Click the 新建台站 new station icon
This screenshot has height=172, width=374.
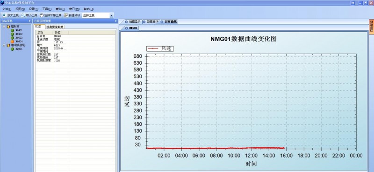pos(66,15)
